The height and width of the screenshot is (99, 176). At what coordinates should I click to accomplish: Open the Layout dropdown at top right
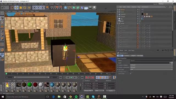click(166, 4)
